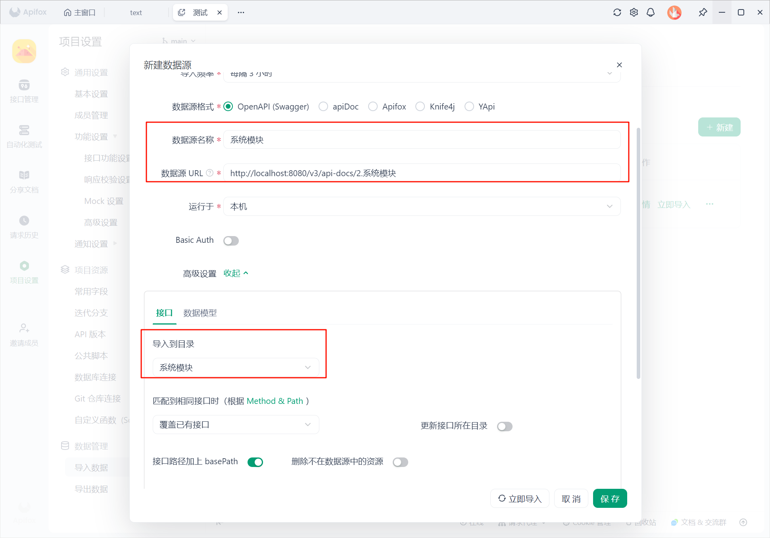Disable 接口路径加上 basePath switch
The height and width of the screenshot is (538, 770).
tap(255, 462)
